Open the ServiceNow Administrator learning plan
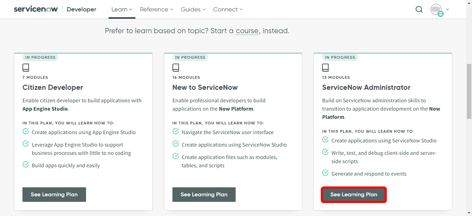This screenshot has width=472, height=216. pos(353,194)
